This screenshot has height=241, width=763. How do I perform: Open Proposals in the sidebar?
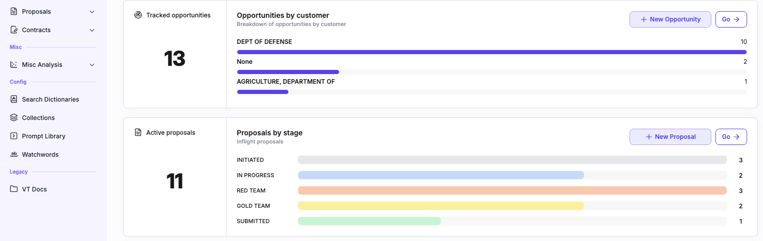pyautogui.click(x=53, y=11)
